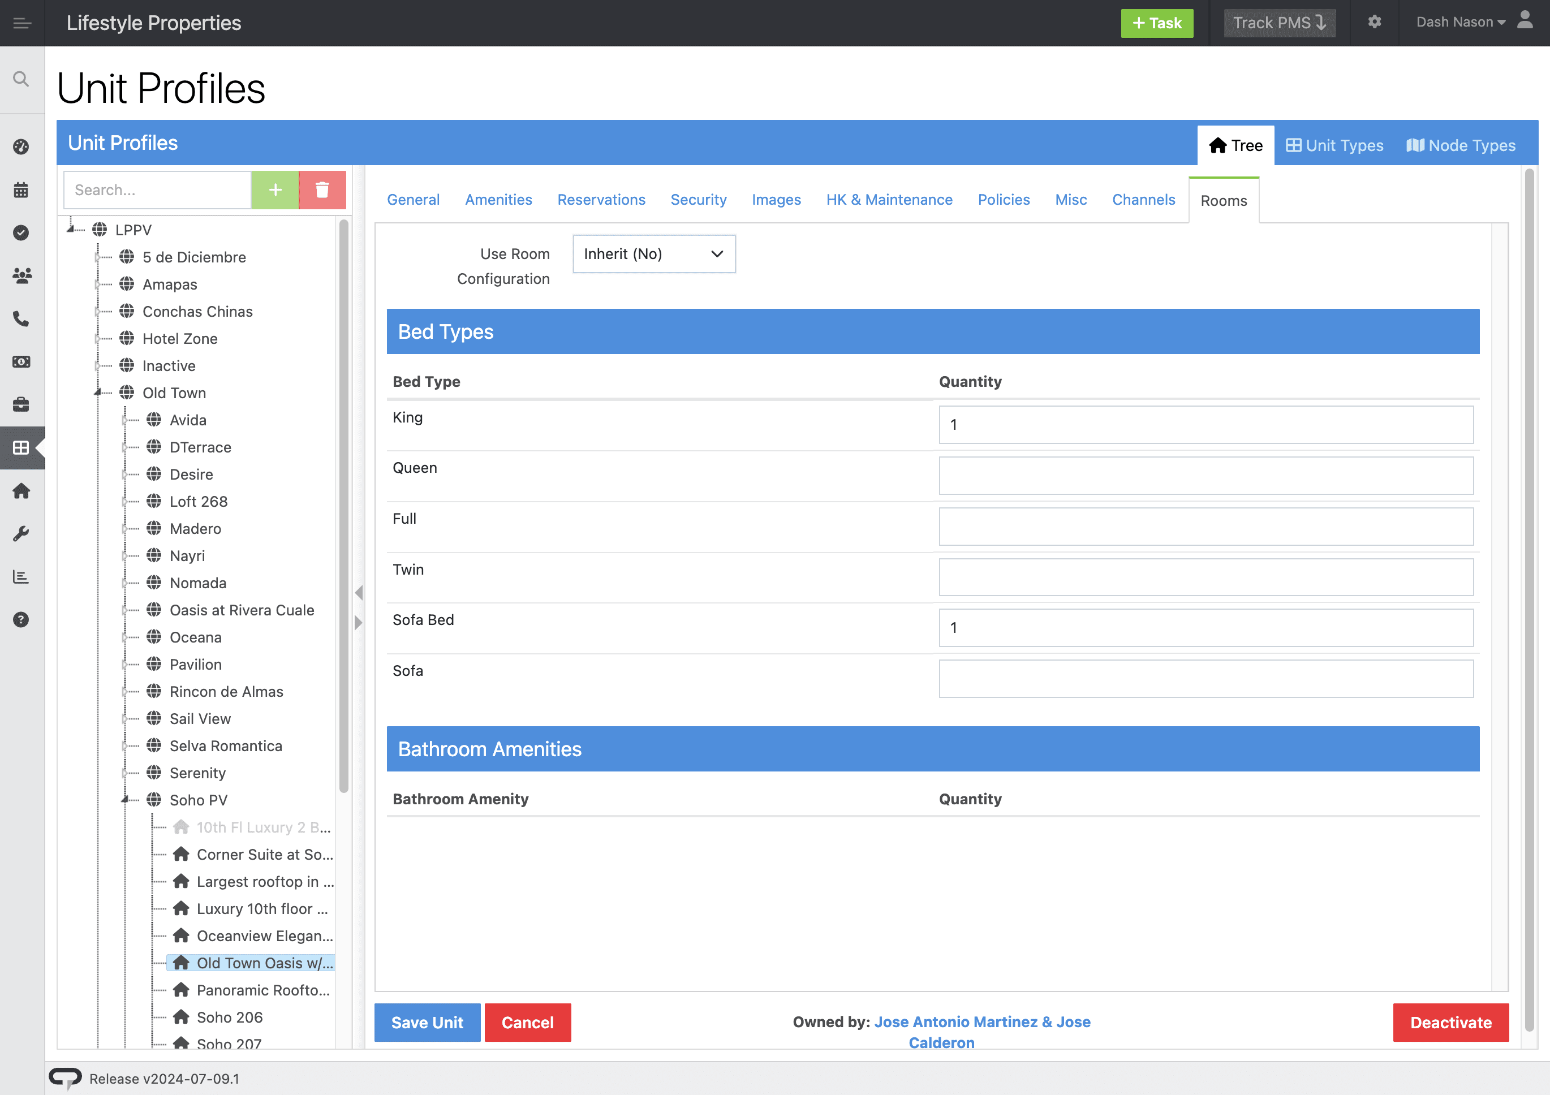Collapse the Soho PV tree node
Screen dimensions: 1550x1095
click(126, 799)
